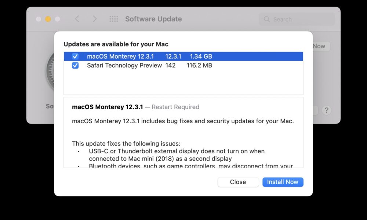Uncheck the macOS Monterey 12.3.1 checkbox
Image resolution: width=367 pixels, height=220 pixels.
click(75, 56)
